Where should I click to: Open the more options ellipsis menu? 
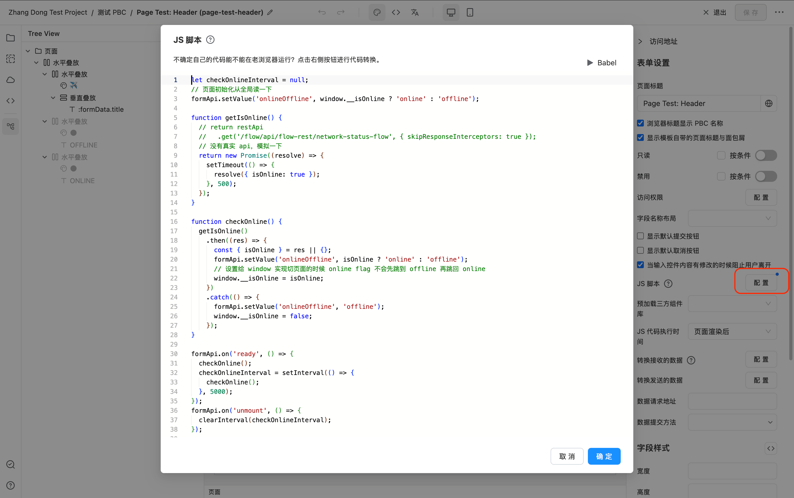point(779,13)
